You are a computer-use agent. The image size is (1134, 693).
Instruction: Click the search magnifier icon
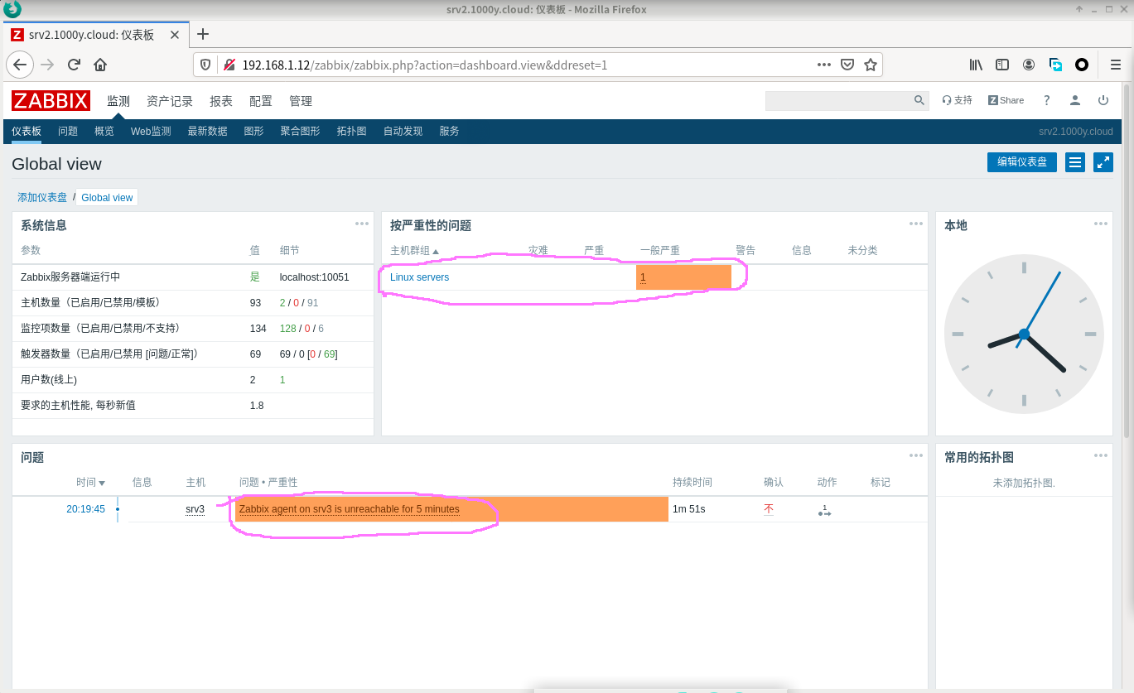coord(919,100)
